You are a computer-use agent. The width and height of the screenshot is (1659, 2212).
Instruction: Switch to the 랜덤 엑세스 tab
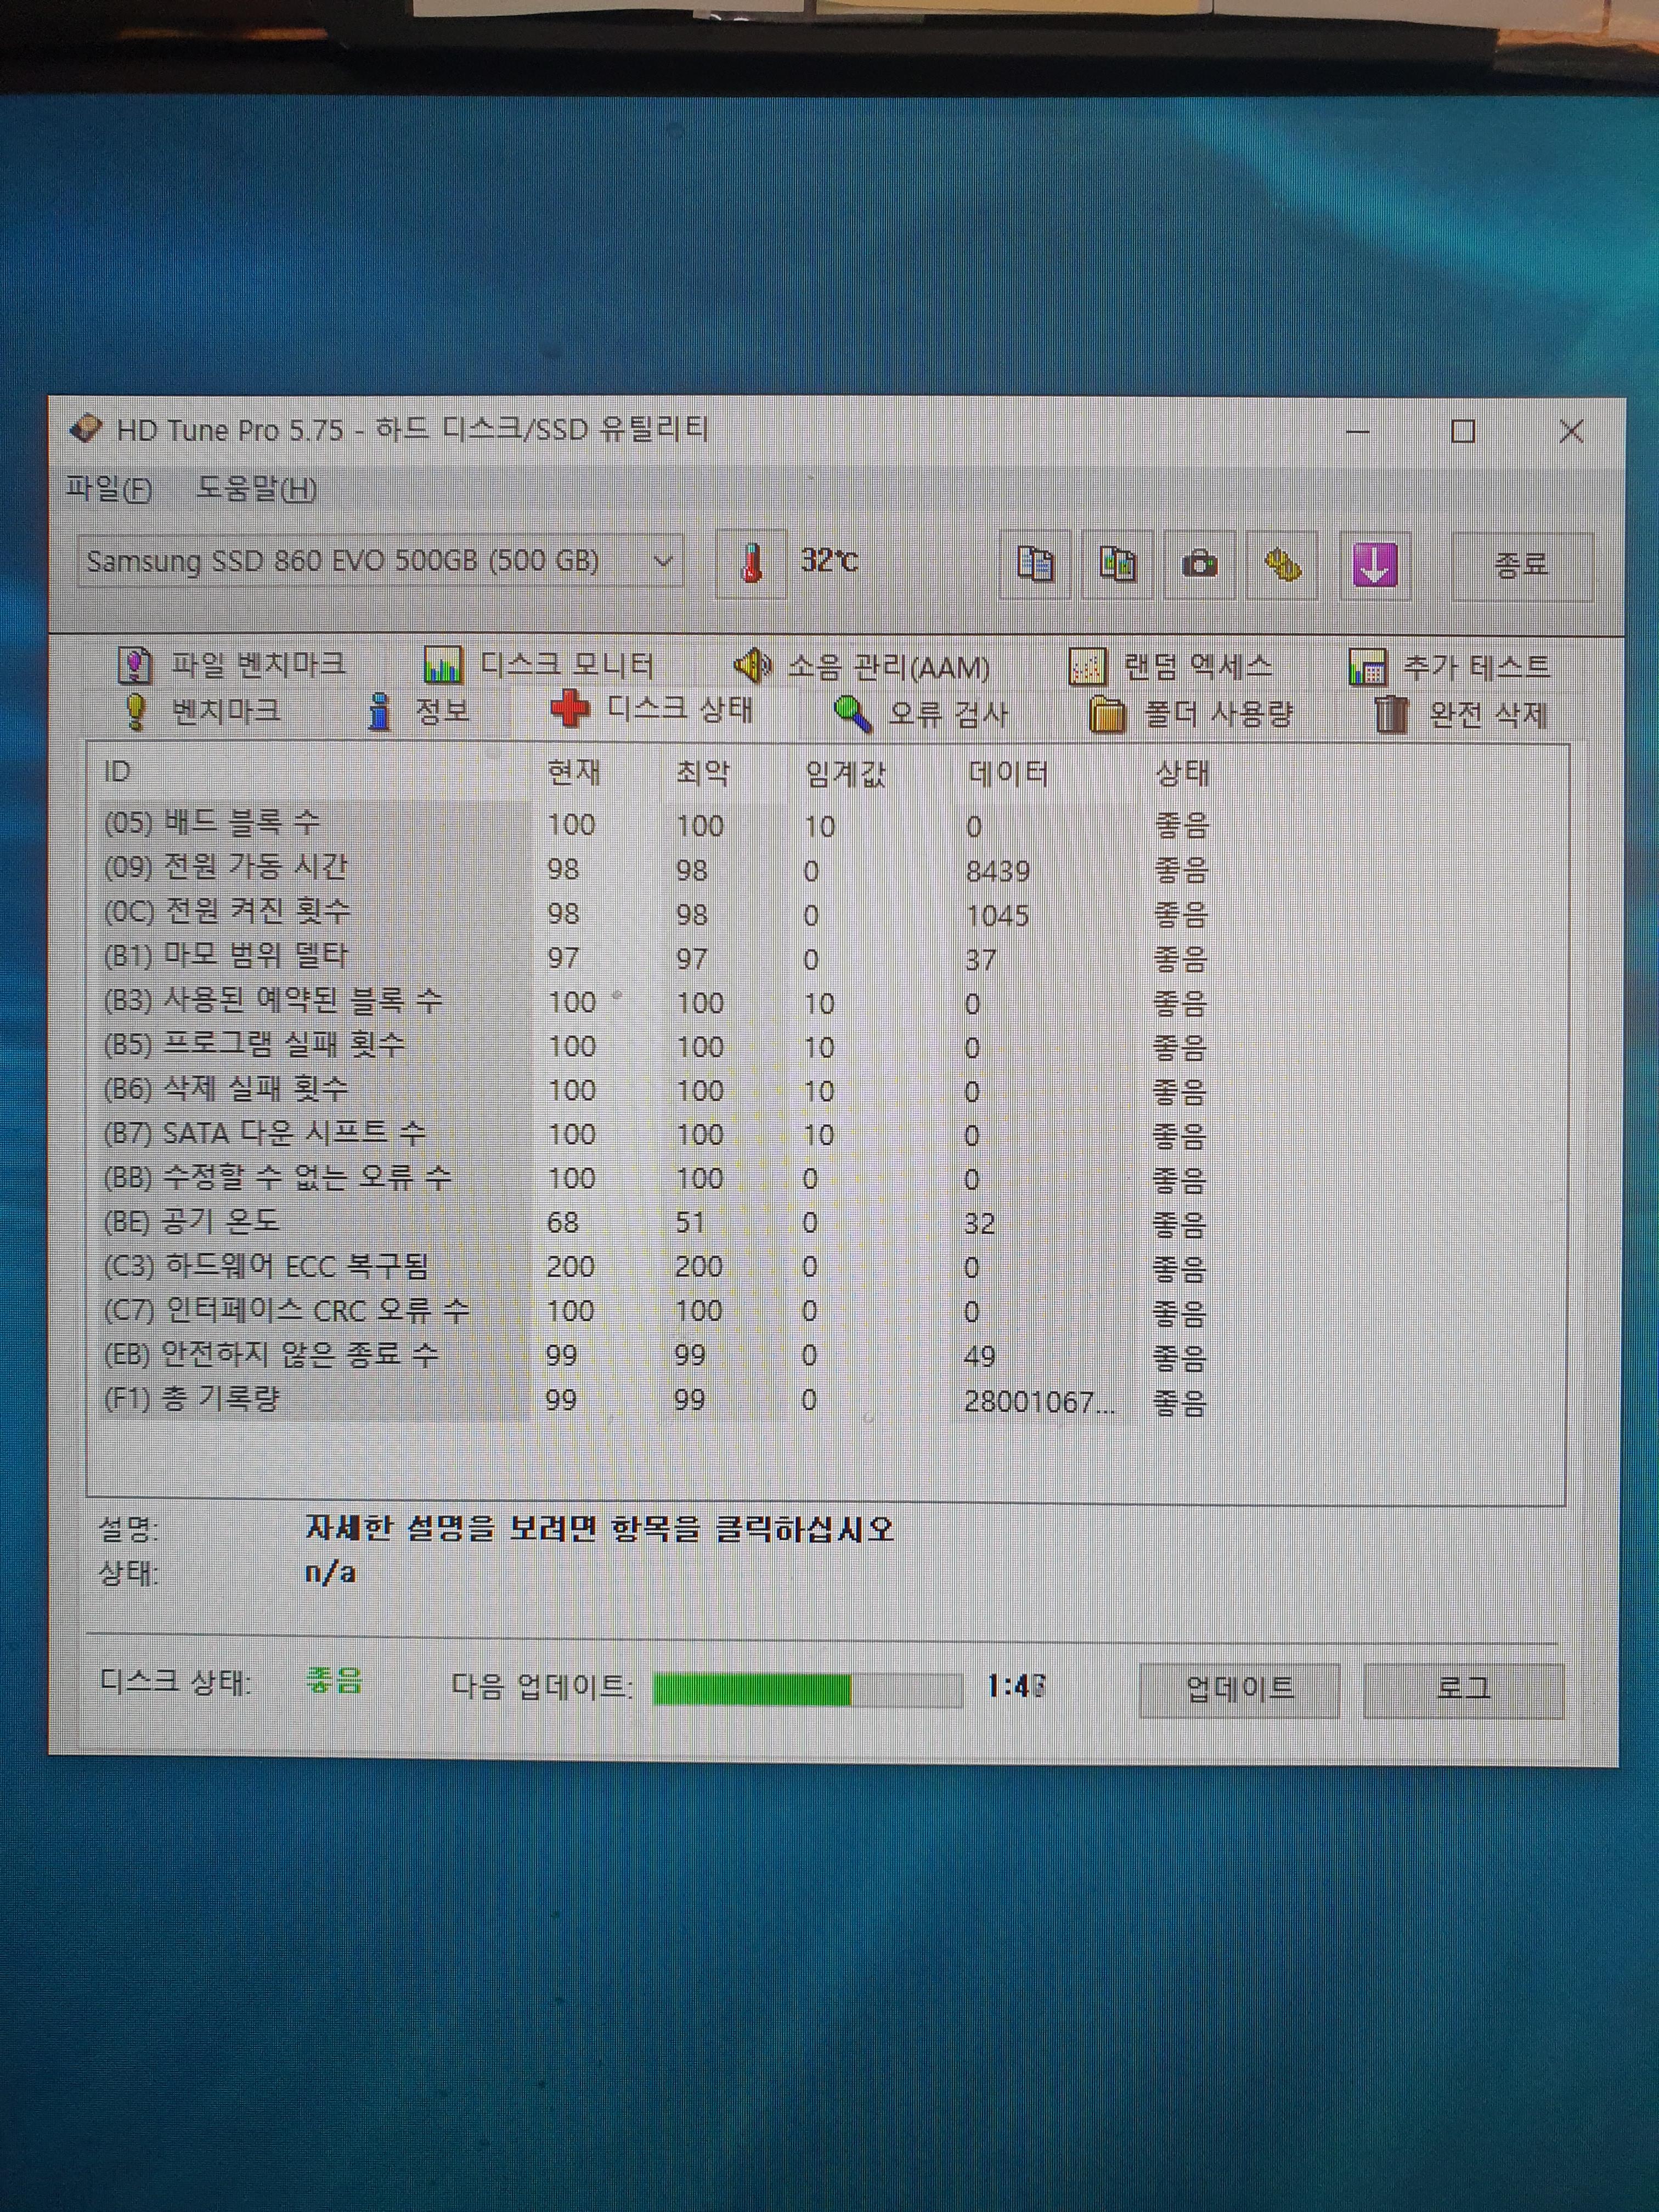tap(1170, 666)
